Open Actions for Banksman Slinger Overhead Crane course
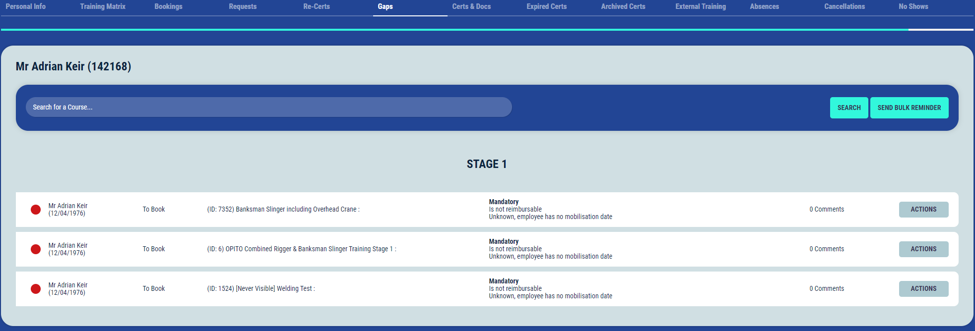Image resolution: width=975 pixels, height=331 pixels. click(923, 210)
